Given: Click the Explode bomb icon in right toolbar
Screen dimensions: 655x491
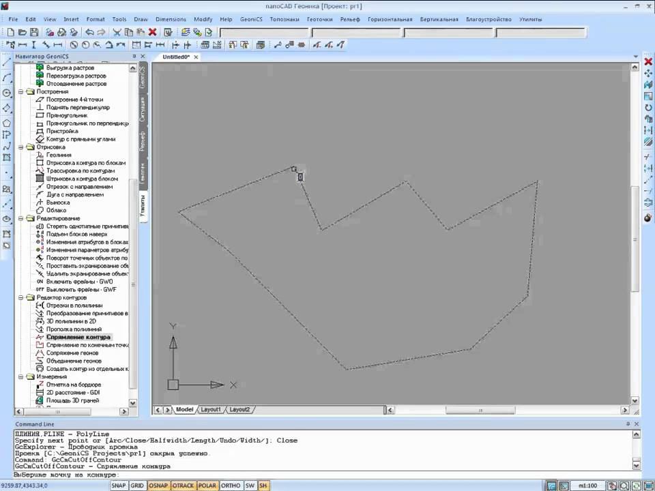Looking at the screenshot, I should pos(648,218).
